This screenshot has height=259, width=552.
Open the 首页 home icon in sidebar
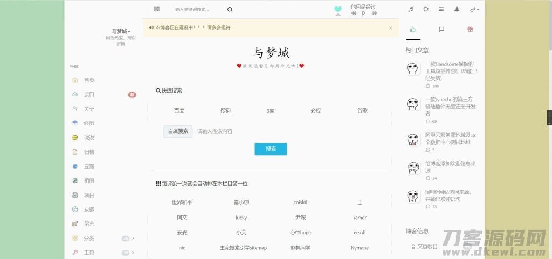[x=75, y=80]
